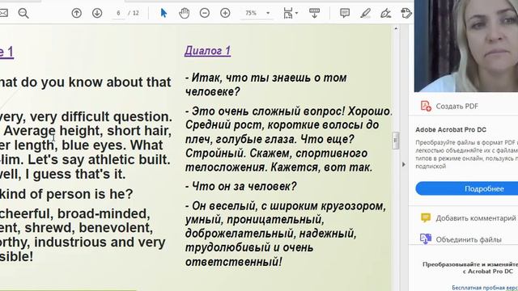Click the scroll up arrow of document
Viewport: 518px width, 291px height.
pos(396,29)
